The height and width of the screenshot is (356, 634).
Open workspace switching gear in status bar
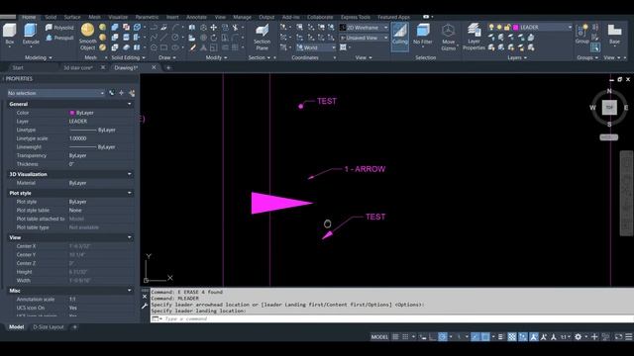[579, 337]
